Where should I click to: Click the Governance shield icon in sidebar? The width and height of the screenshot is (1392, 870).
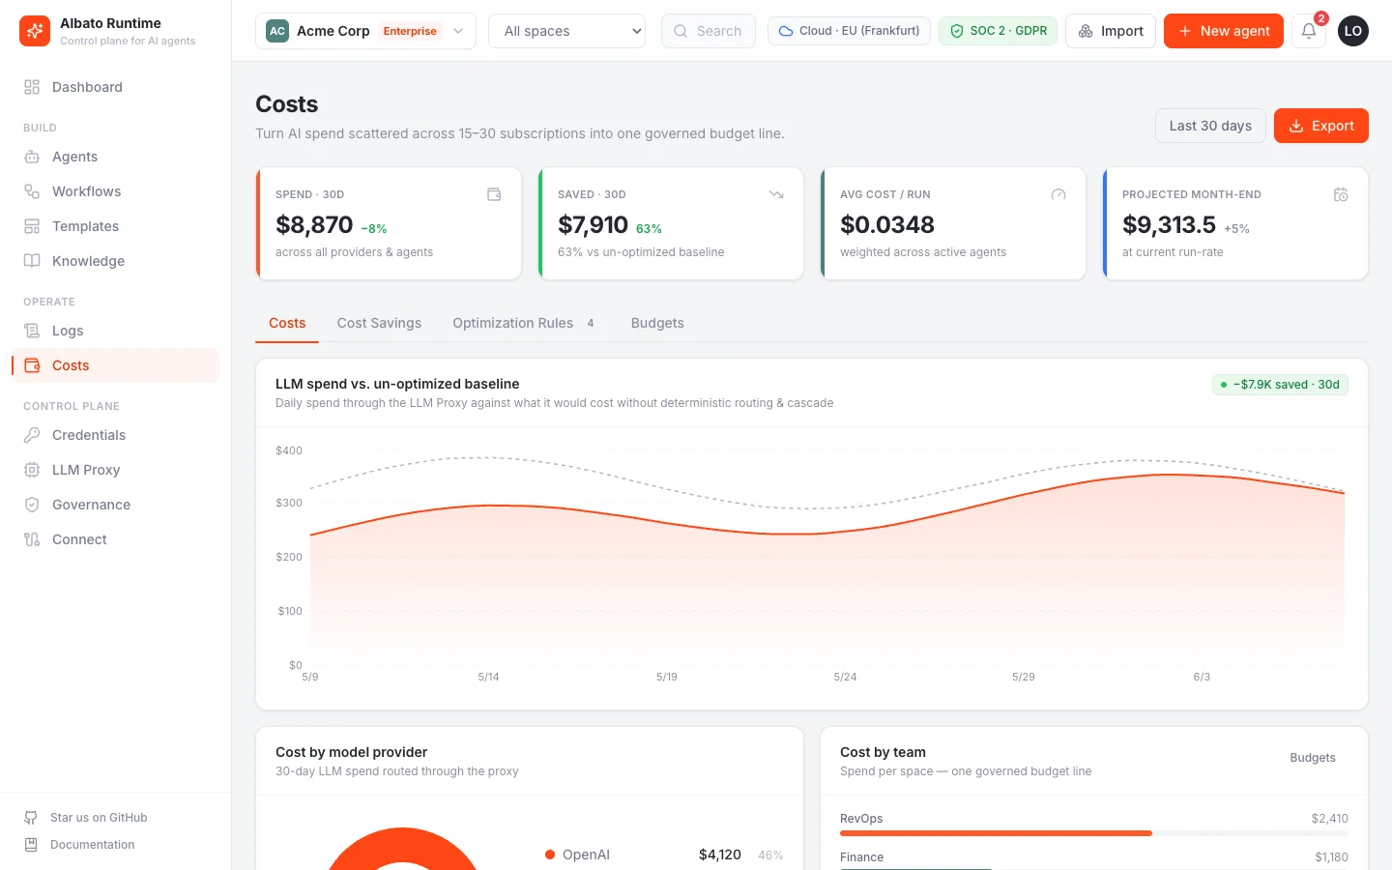(32, 505)
